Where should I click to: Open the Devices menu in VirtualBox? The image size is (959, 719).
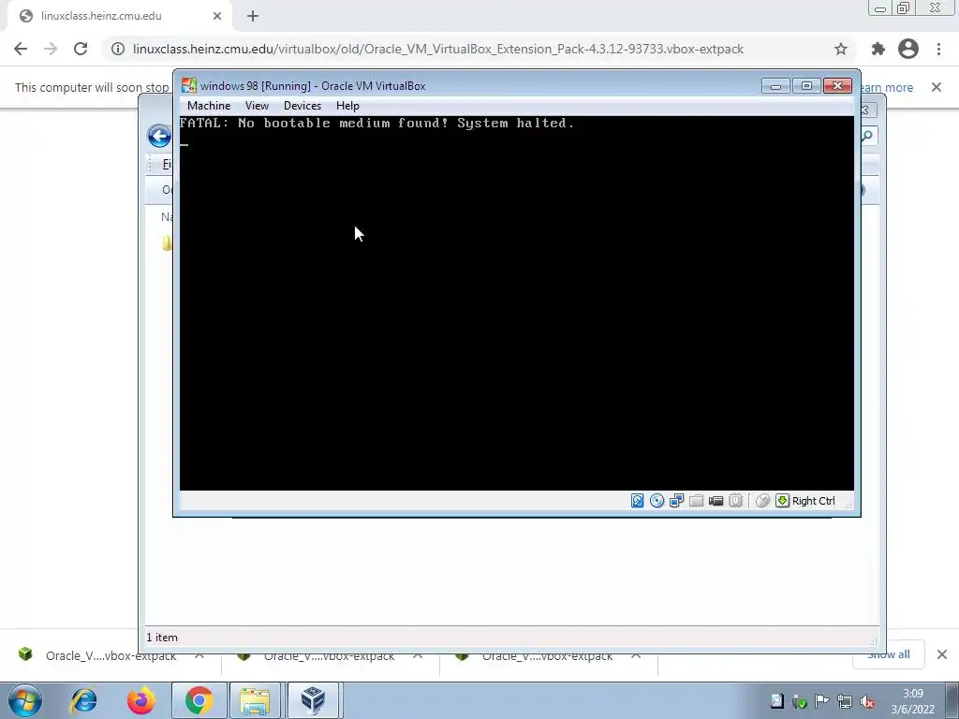[x=302, y=106]
